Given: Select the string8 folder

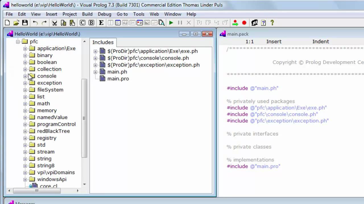Looking at the screenshot, I should [x=45, y=165].
